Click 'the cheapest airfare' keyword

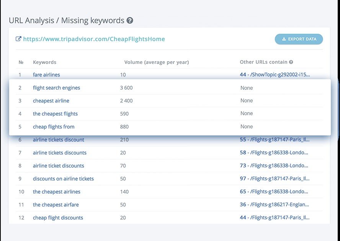[56, 205]
